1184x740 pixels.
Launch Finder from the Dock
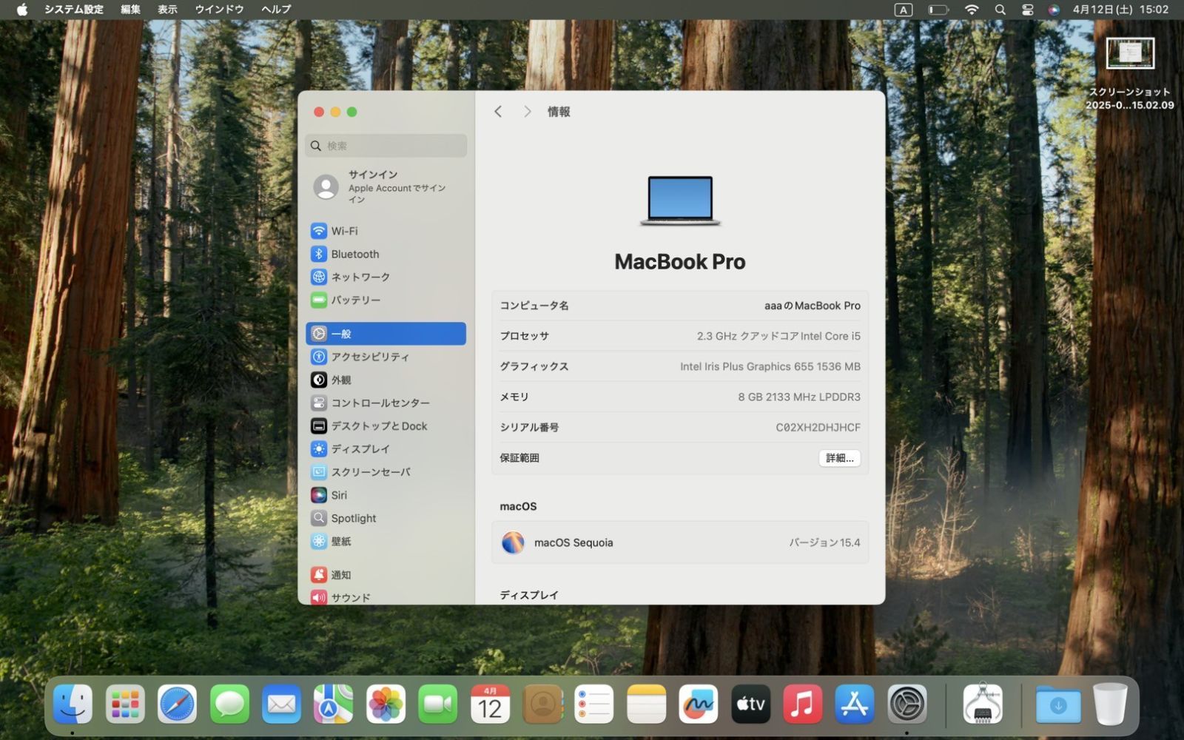[73, 704]
